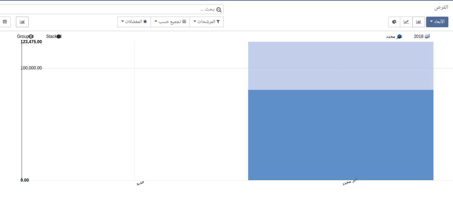
Task: Expand the المرشحات filters dropdown
Action: pyautogui.click(x=206, y=22)
